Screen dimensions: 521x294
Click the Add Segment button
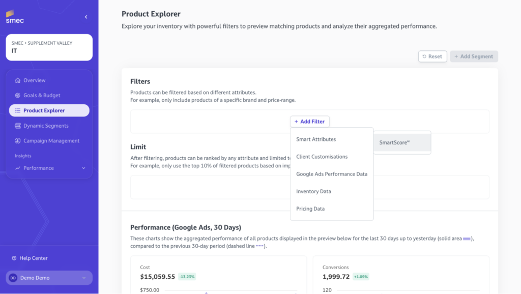tap(474, 56)
